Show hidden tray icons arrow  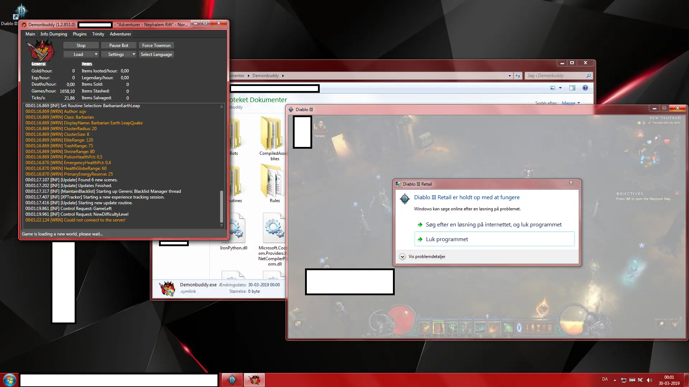pos(615,380)
